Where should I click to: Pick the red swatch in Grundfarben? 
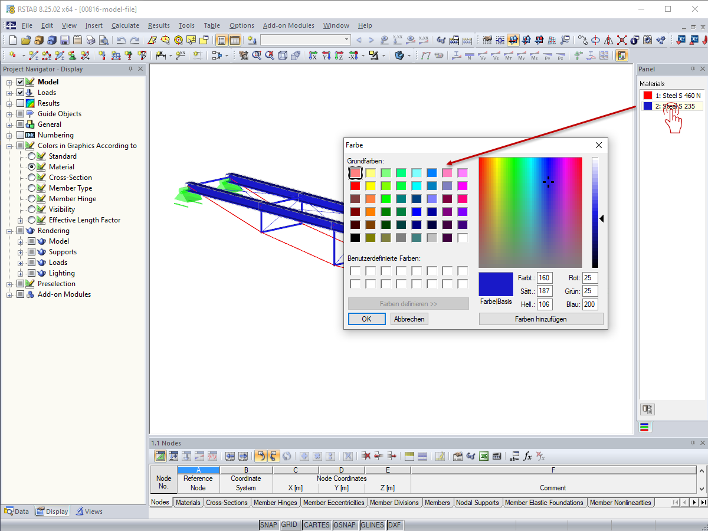coord(355,185)
